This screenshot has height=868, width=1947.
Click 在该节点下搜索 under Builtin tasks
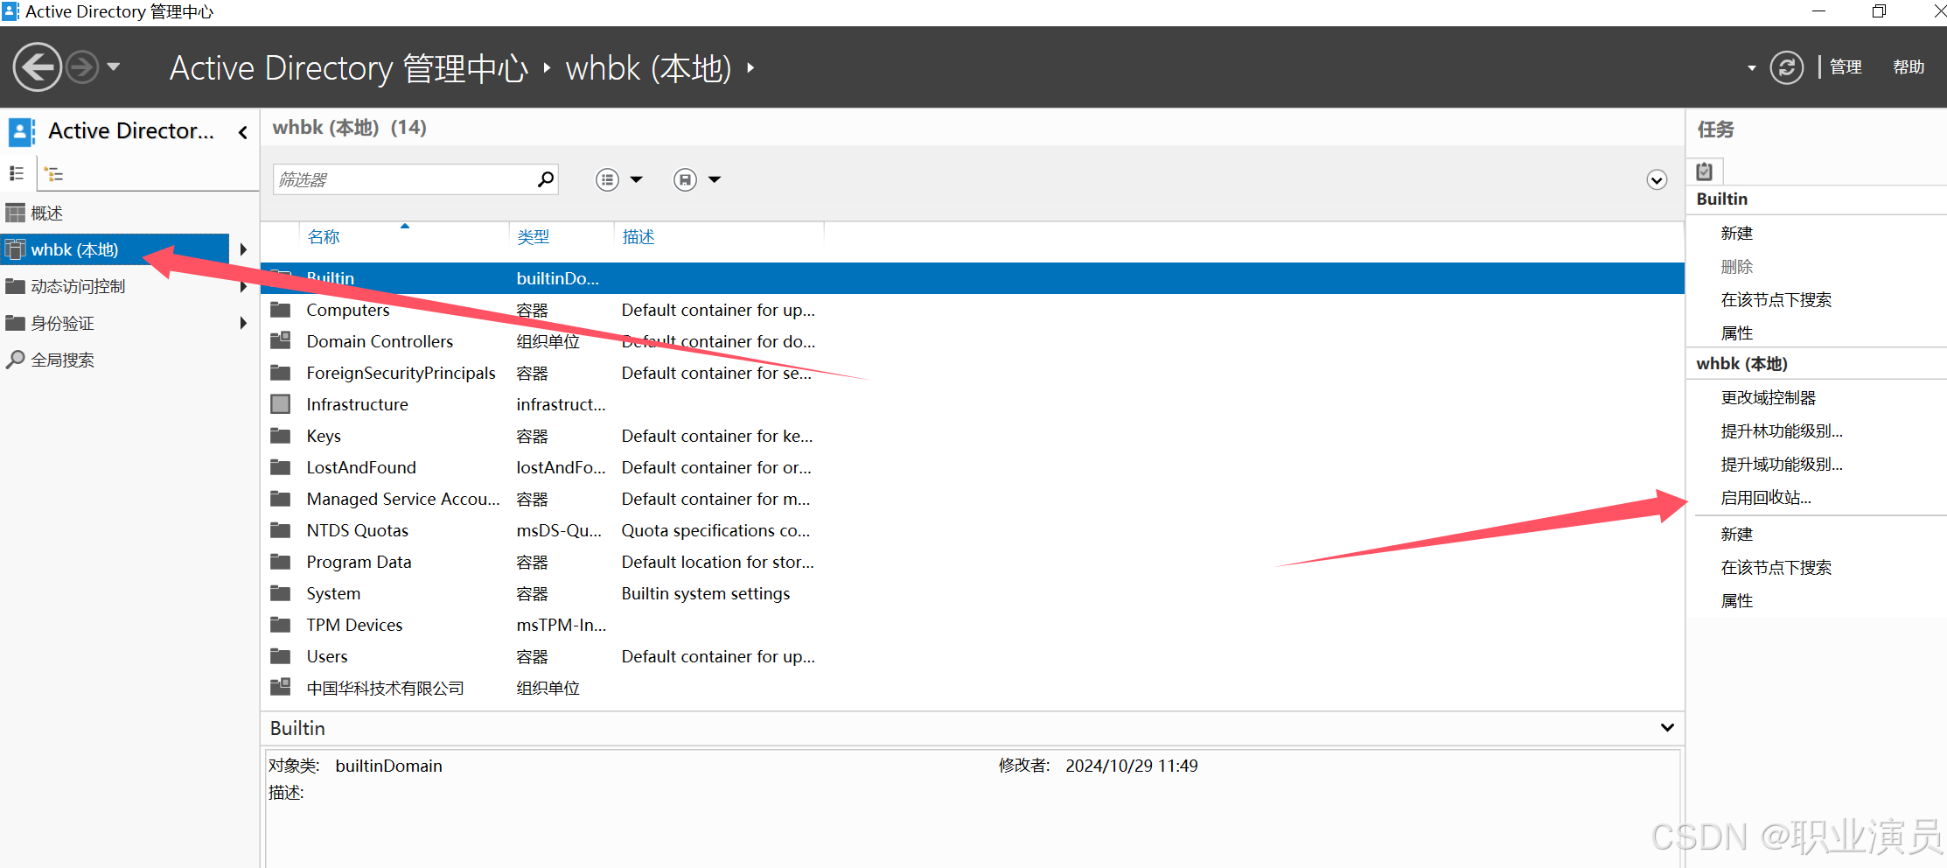click(x=1776, y=300)
